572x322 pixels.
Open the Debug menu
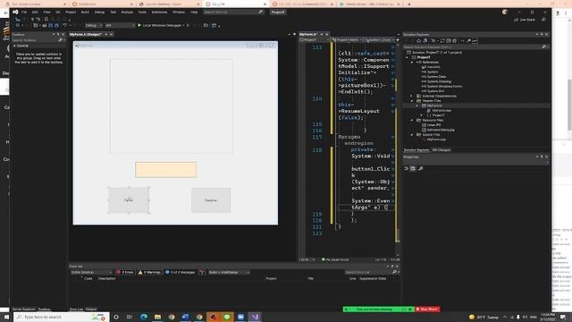tap(99, 12)
